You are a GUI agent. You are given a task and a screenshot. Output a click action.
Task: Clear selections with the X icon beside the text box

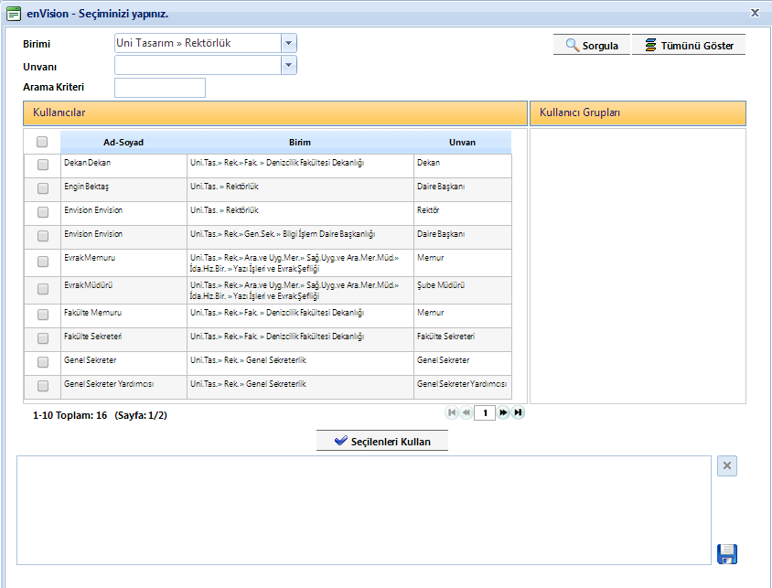pos(726,466)
